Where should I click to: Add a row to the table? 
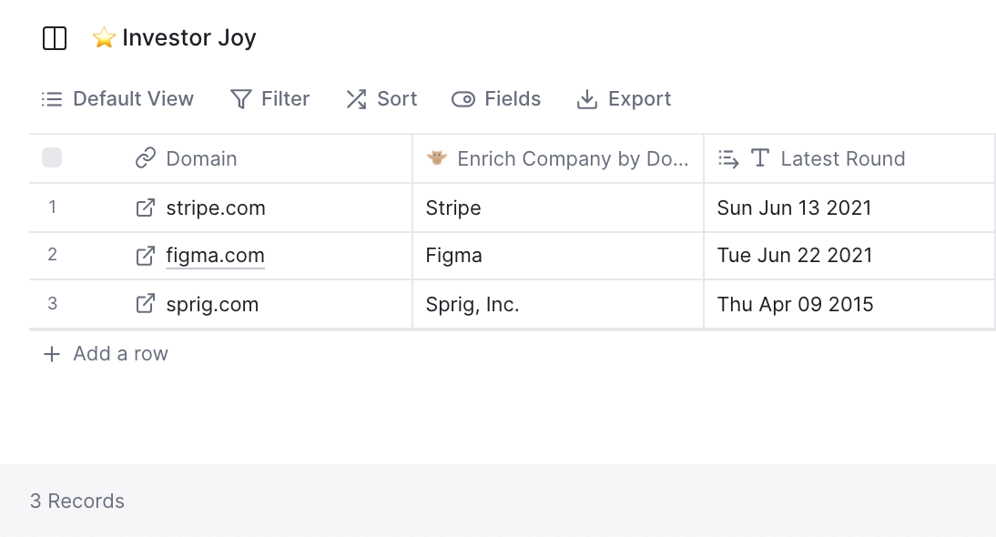point(106,353)
